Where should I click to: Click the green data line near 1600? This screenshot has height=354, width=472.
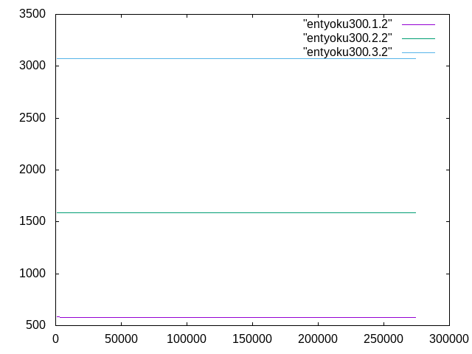click(236, 212)
